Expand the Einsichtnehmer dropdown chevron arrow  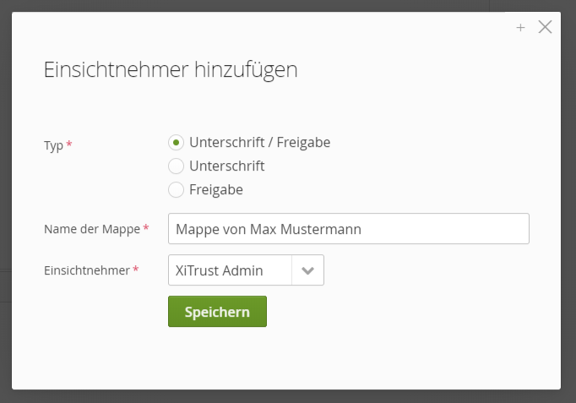point(307,271)
